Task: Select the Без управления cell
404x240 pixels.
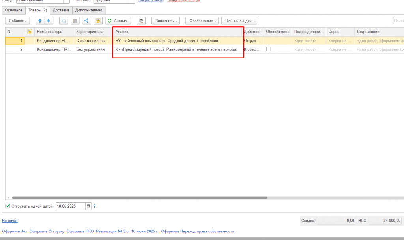Action: [x=93, y=49]
